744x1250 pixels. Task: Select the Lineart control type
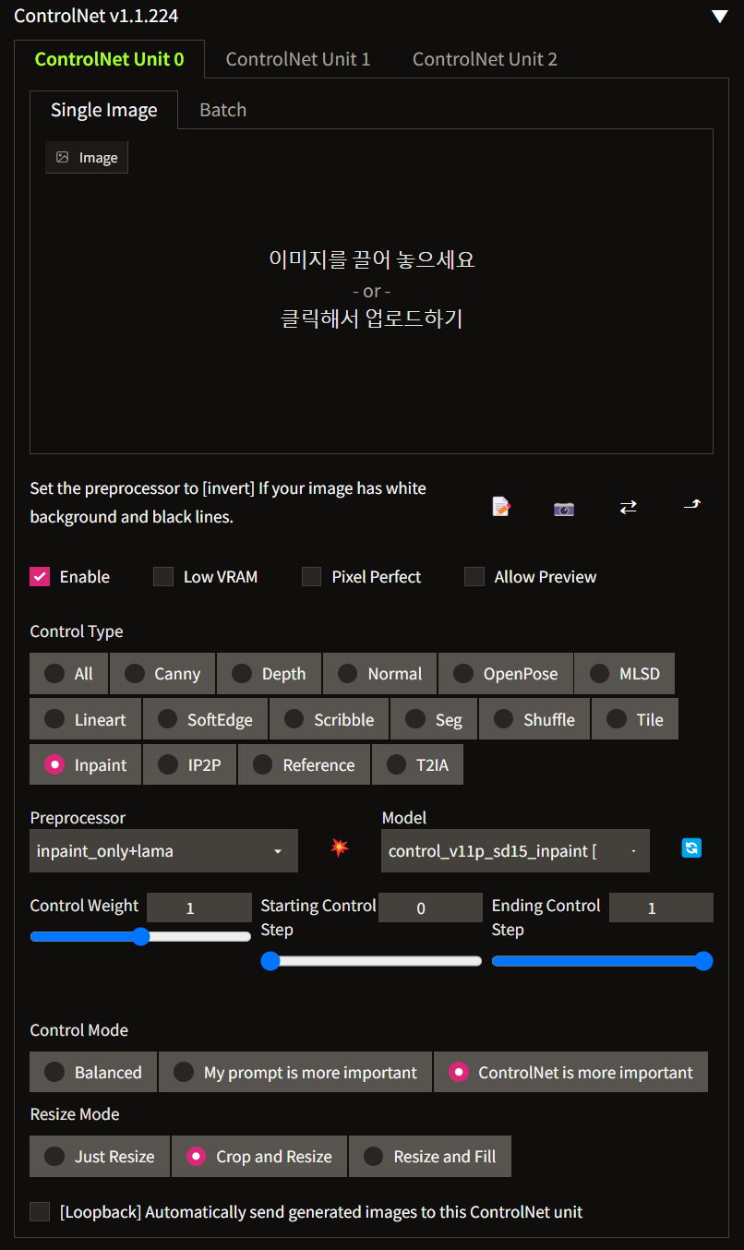(x=85, y=719)
